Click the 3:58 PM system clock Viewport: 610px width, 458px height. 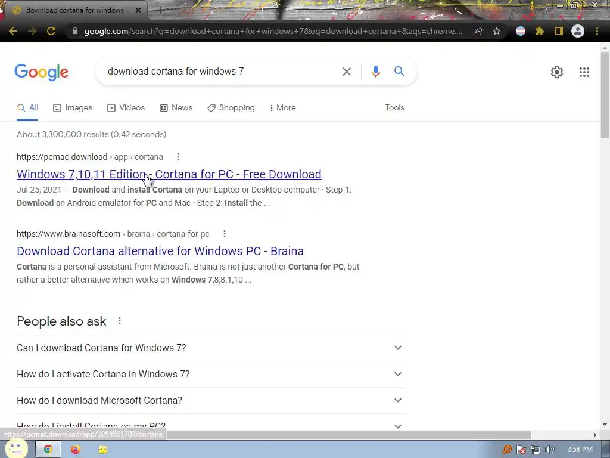[x=580, y=450]
